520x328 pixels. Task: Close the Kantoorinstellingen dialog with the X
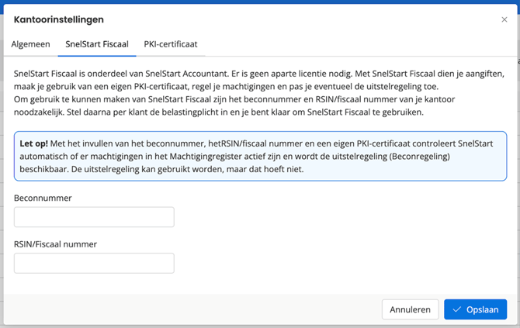pyautogui.click(x=504, y=19)
